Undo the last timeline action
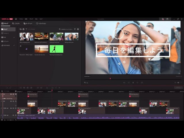 pyautogui.click(x=7, y=88)
